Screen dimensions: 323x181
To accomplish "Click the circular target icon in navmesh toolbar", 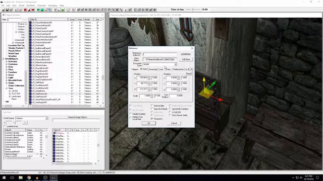I will [86, 10].
